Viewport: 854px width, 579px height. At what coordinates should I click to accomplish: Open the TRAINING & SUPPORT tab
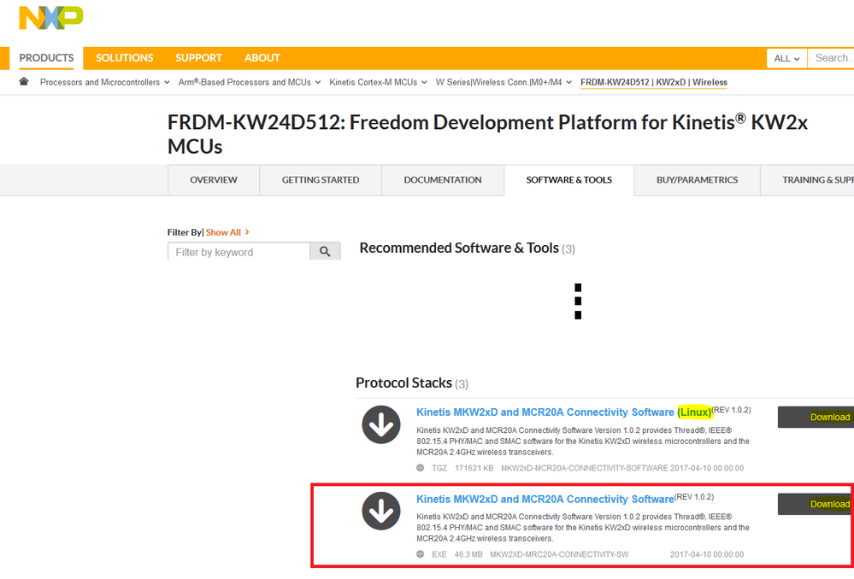point(807,179)
